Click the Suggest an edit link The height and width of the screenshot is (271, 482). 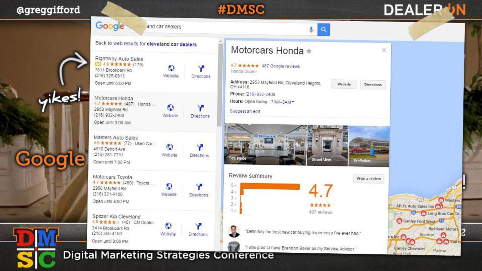point(245,111)
